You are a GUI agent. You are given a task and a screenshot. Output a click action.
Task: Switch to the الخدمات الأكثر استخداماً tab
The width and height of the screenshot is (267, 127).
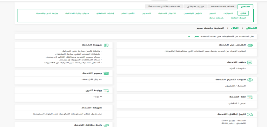[164, 6]
